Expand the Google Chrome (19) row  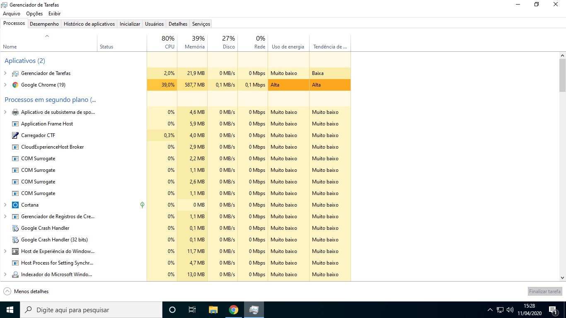(5, 85)
